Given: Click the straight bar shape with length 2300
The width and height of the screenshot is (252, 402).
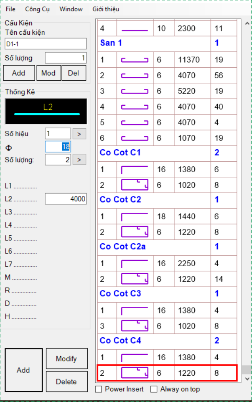Looking at the screenshot, I should [x=135, y=30].
